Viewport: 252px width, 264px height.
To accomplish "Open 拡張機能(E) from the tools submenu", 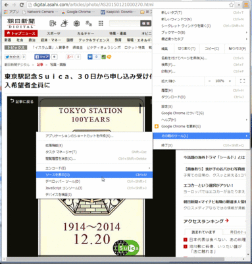I will point(94,145).
